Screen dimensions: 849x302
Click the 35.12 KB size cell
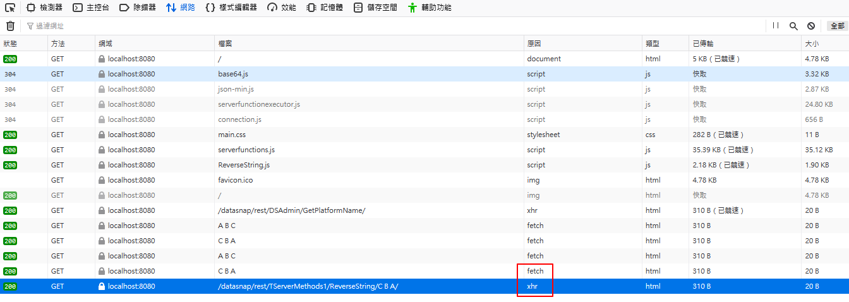[x=819, y=150]
